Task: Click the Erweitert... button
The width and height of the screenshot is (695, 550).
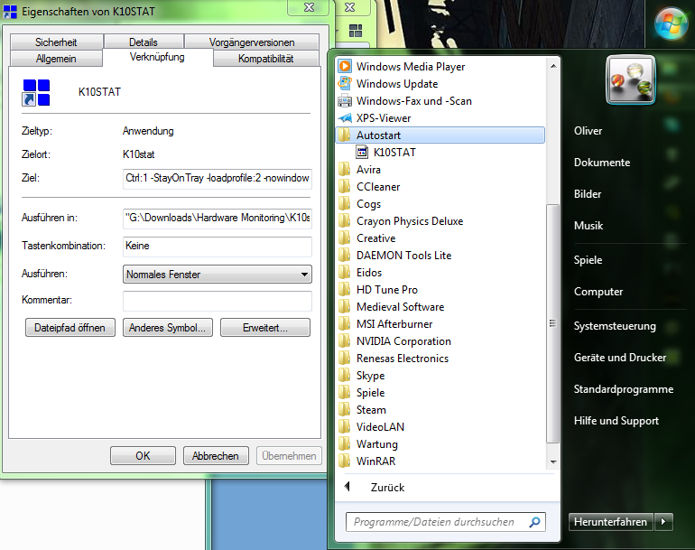Action: coord(265,327)
